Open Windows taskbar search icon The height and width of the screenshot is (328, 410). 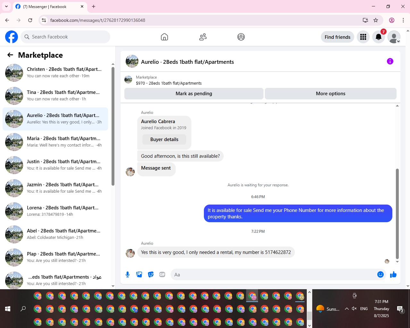[x=23, y=309]
